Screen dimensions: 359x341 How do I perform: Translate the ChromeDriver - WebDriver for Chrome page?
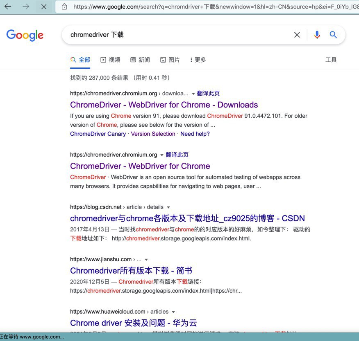click(177, 155)
